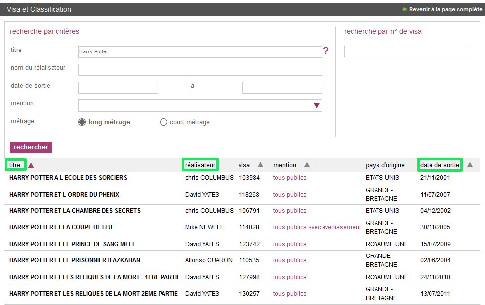
Task: Click tous publics for visa 118268
Action: (x=289, y=195)
